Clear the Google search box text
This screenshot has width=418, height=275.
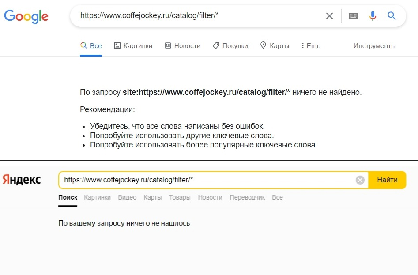pos(329,16)
